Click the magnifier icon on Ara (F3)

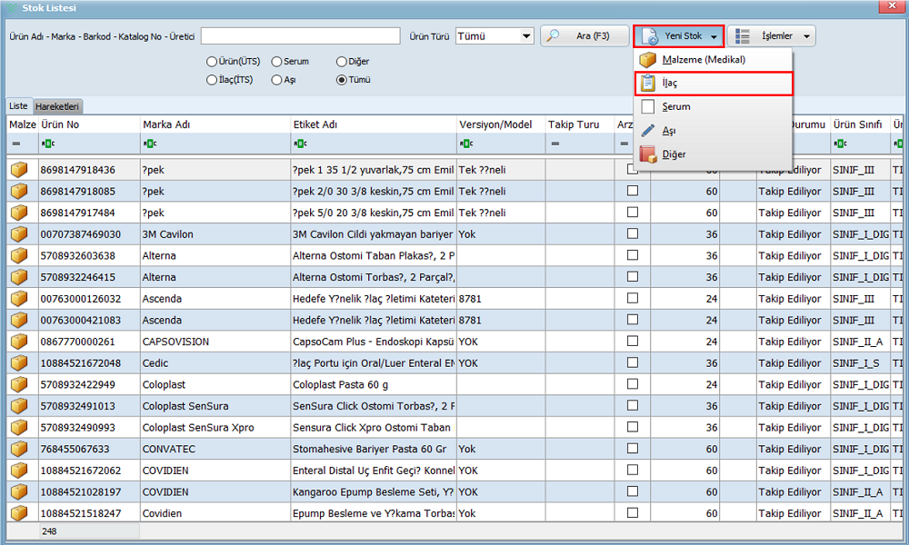coord(553,36)
